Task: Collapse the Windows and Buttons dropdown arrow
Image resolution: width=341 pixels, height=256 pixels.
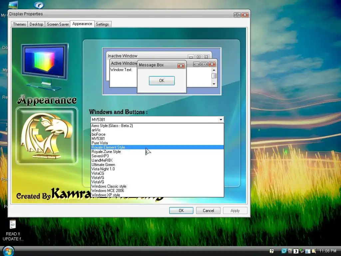Action: [221, 120]
